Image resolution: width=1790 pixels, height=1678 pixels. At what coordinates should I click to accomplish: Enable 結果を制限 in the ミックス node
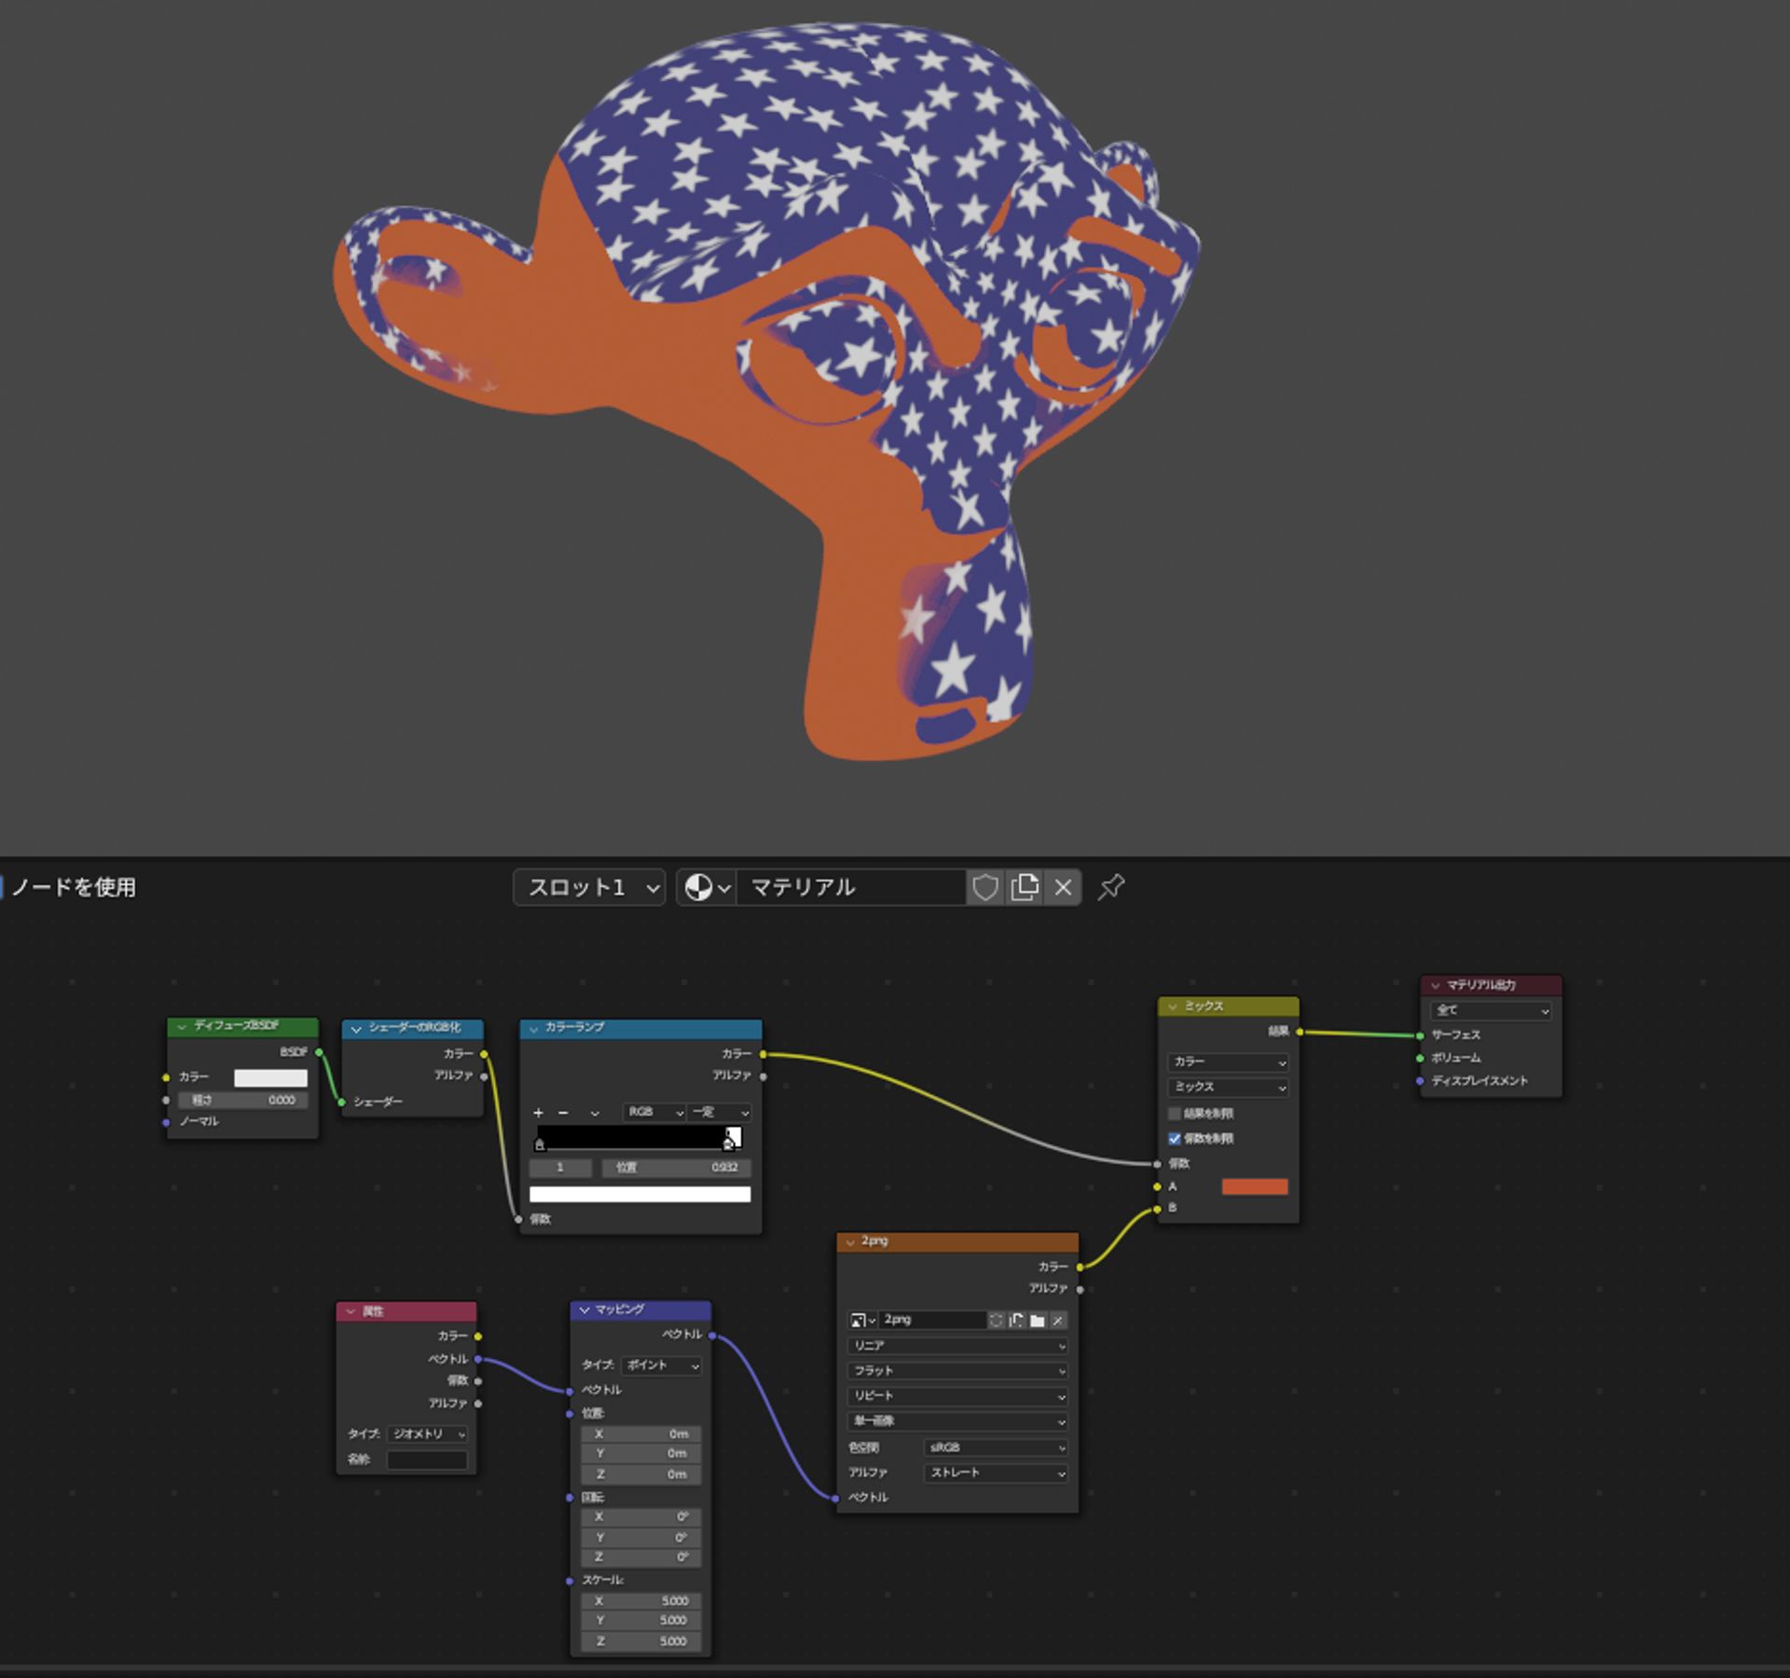point(1174,1113)
